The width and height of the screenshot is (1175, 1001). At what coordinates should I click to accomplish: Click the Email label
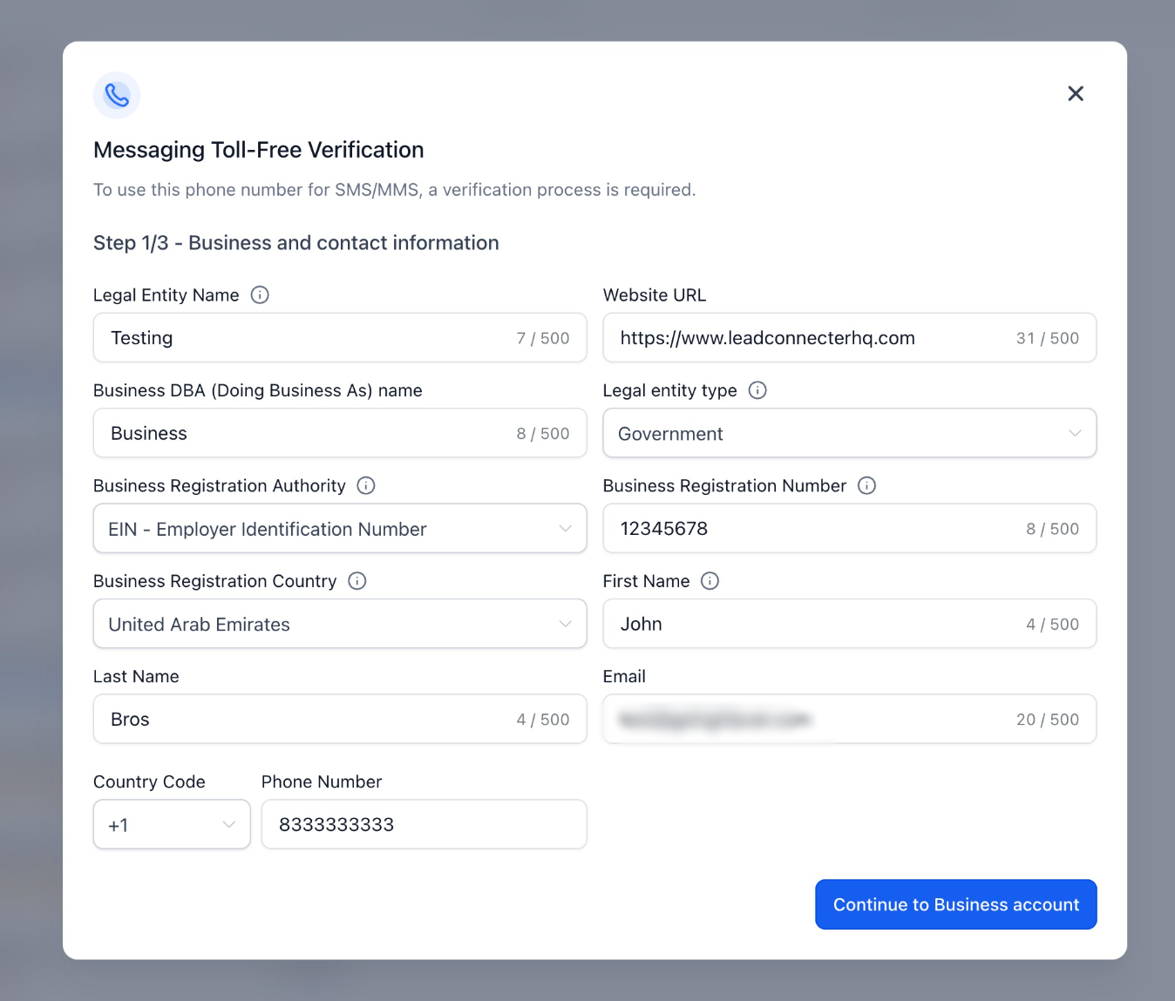point(624,677)
